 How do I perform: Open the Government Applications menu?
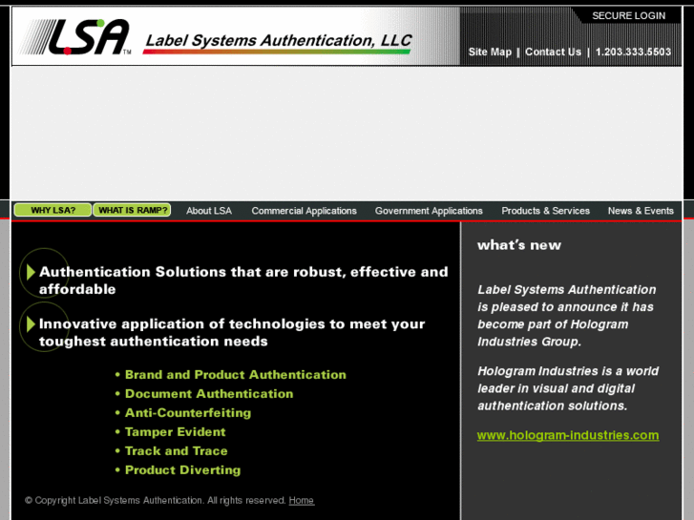coord(429,211)
